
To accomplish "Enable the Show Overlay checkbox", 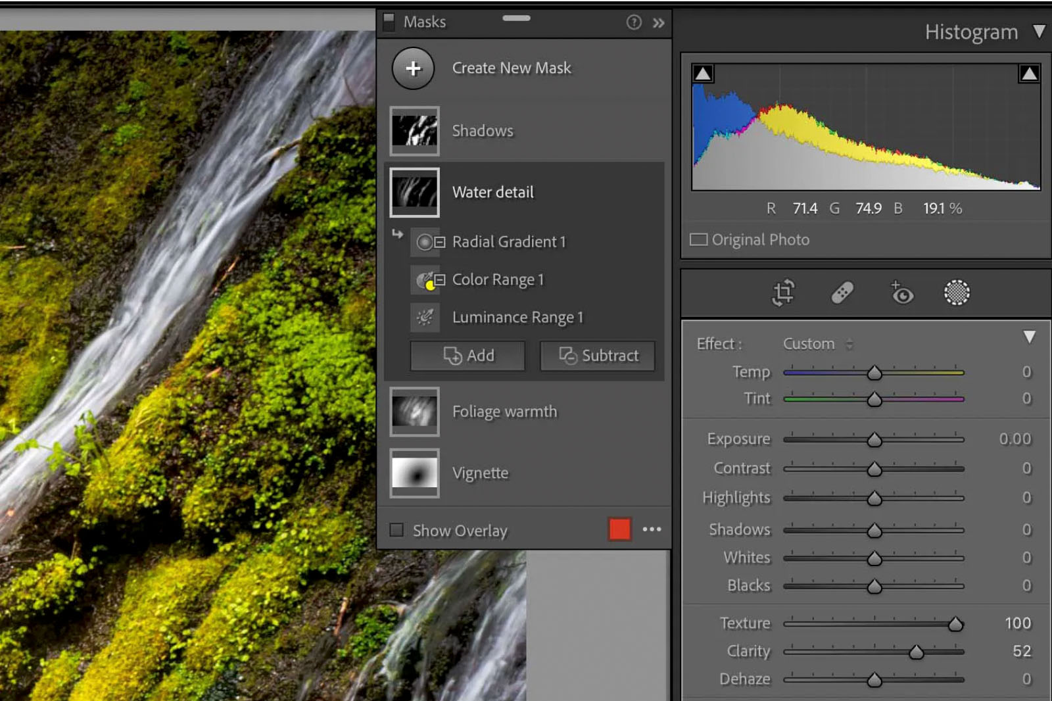I will tap(396, 530).
